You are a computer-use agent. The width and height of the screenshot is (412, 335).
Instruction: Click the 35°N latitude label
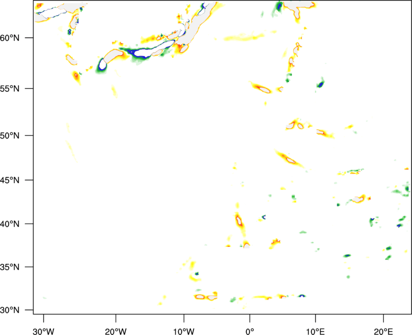pyautogui.click(x=10, y=267)
